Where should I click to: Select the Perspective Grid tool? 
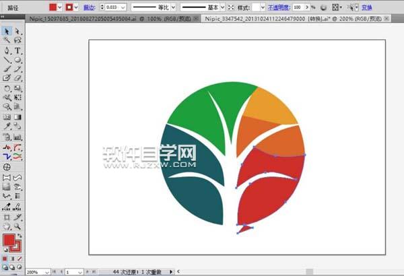tap(18, 106)
